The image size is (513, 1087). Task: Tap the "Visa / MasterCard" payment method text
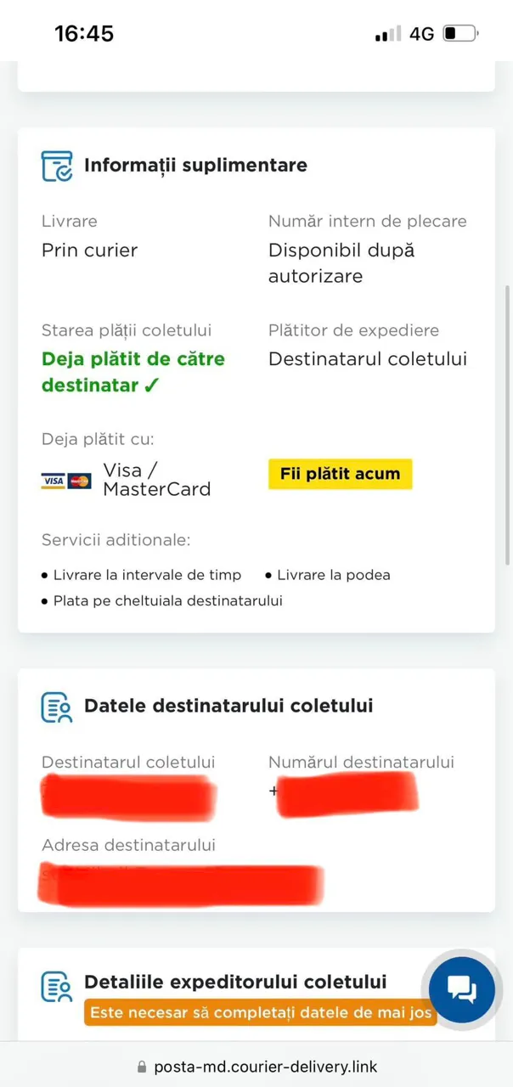[x=156, y=479]
